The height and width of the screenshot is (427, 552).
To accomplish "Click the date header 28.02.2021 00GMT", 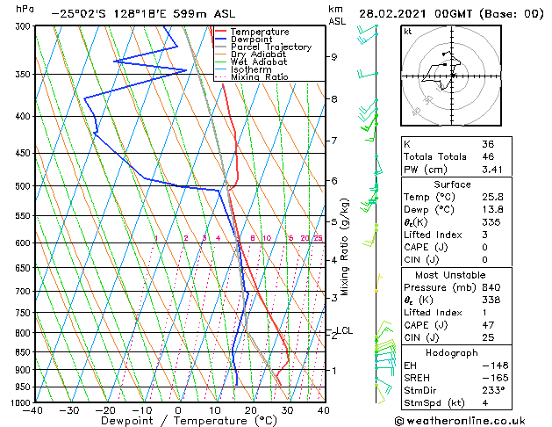I will click(x=415, y=14).
